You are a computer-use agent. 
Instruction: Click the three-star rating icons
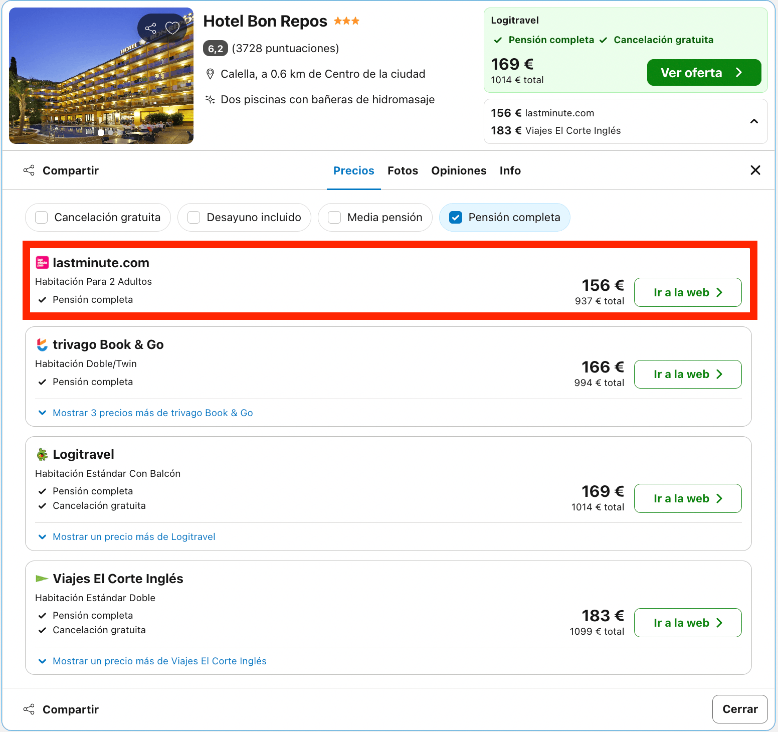(x=346, y=21)
